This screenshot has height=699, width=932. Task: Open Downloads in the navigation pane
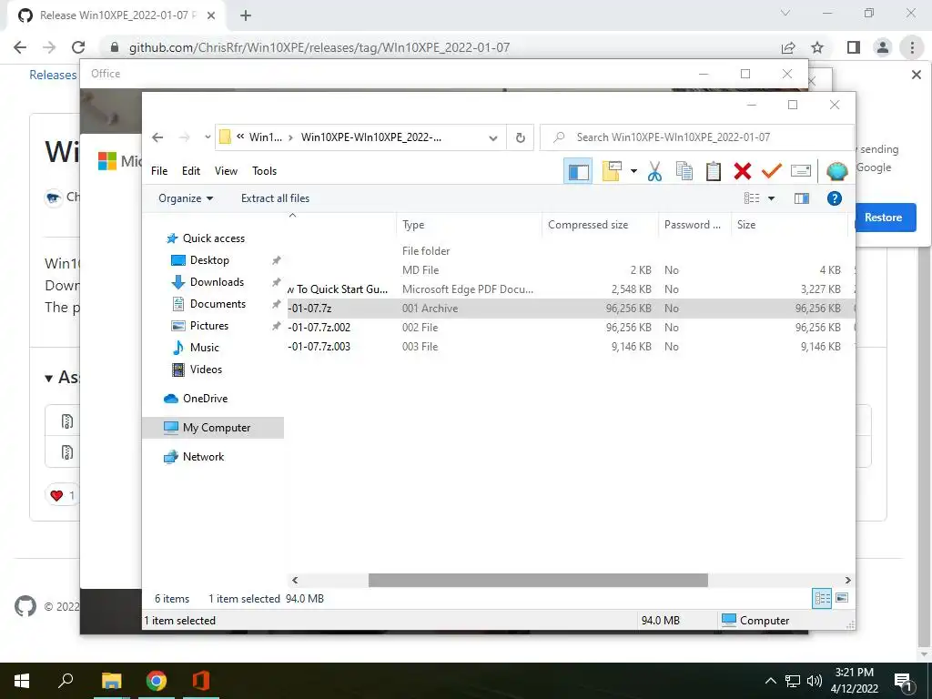point(217,282)
